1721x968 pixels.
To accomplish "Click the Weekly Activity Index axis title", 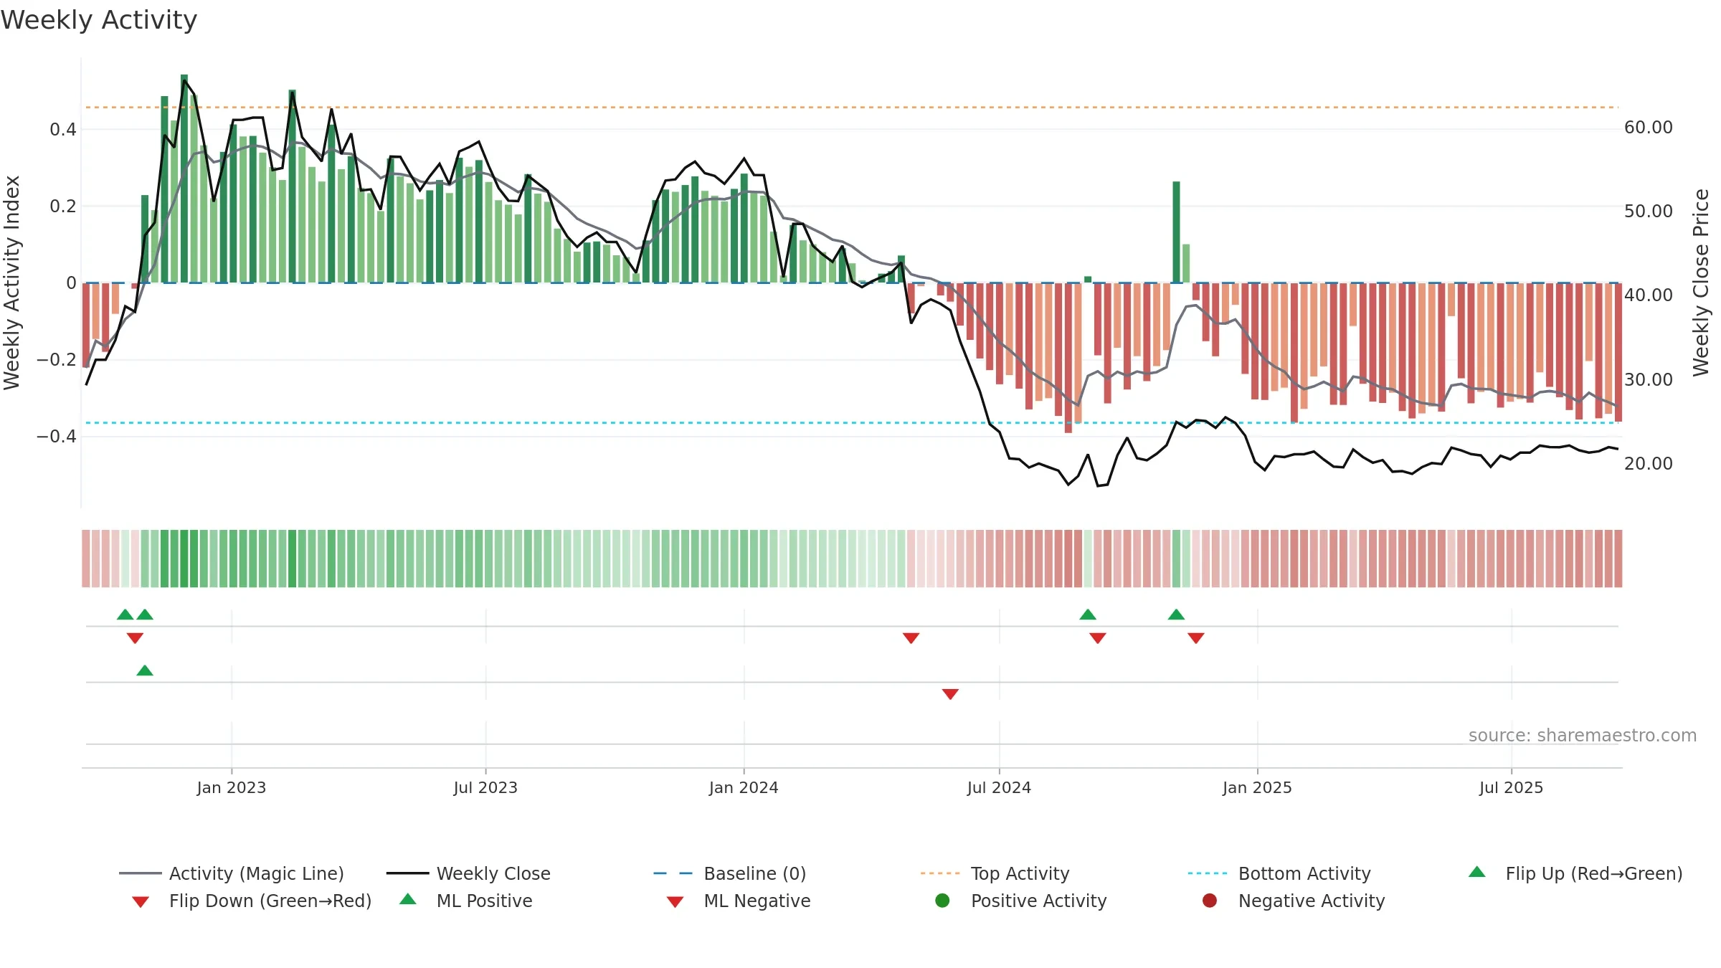I will (x=11, y=283).
